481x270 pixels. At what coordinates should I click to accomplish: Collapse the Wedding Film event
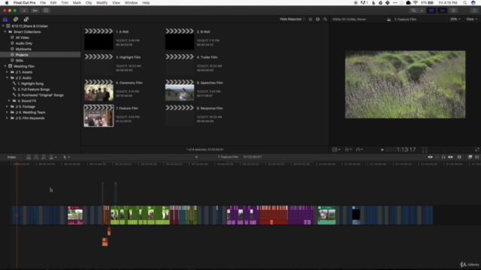pyautogui.click(x=5, y=66)
